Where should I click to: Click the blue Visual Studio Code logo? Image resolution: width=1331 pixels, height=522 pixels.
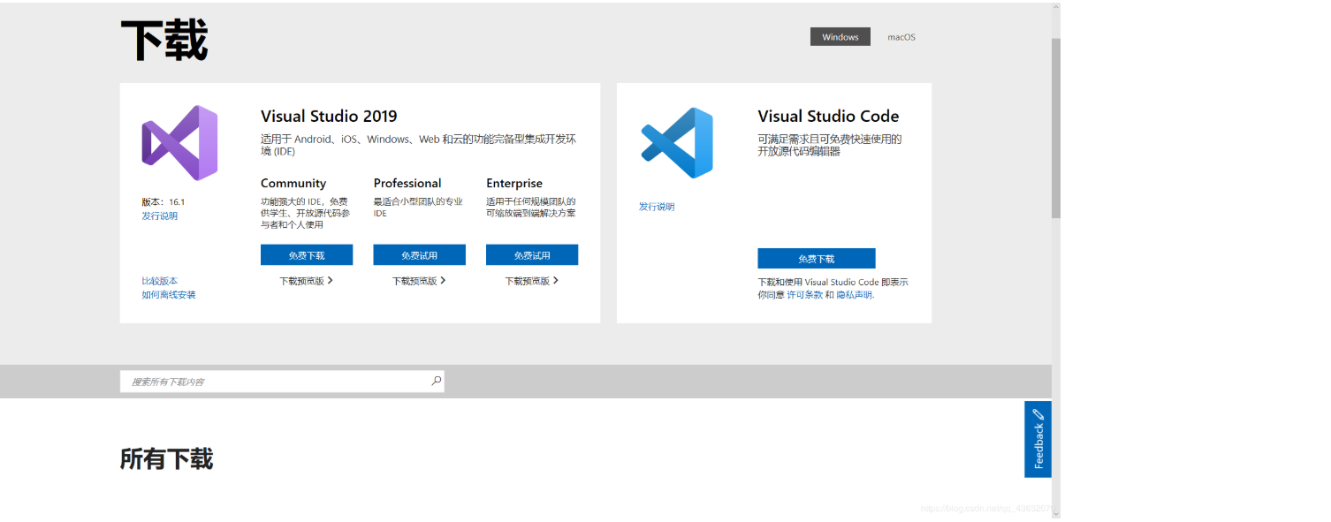click(x=677, y=142)
